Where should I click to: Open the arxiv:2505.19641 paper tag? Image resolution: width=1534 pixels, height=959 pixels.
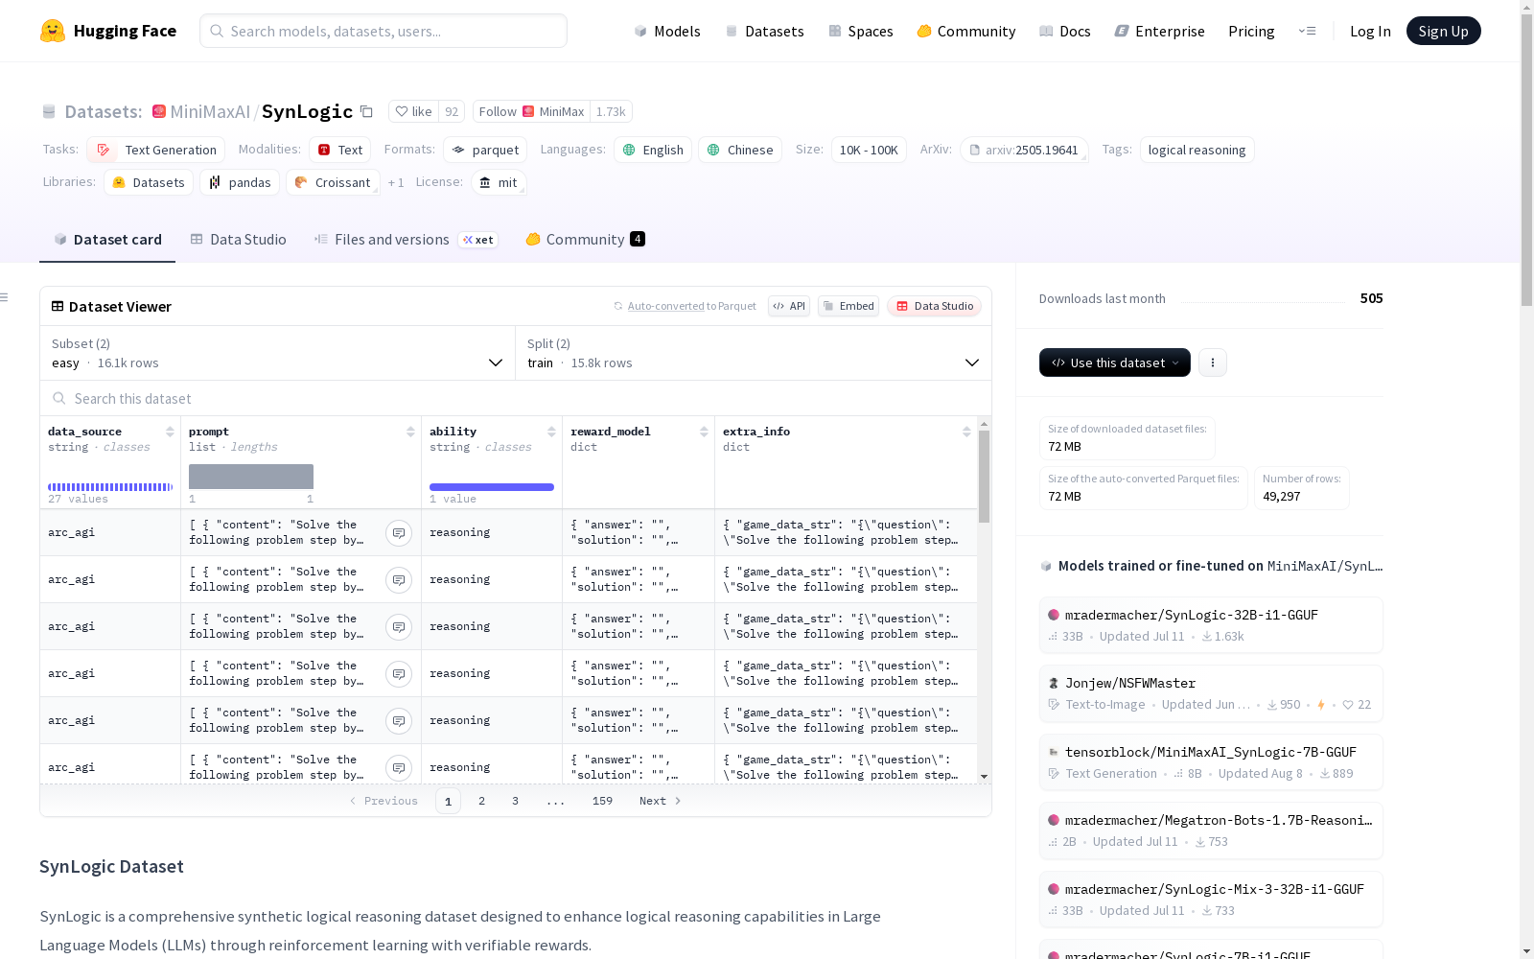click(1024, 150)
